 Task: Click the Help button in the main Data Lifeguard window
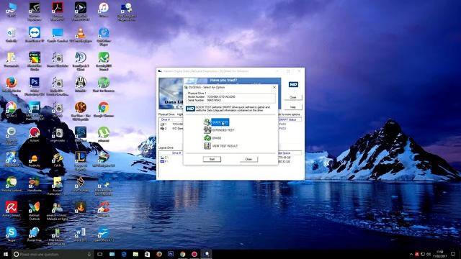(293, 107)
